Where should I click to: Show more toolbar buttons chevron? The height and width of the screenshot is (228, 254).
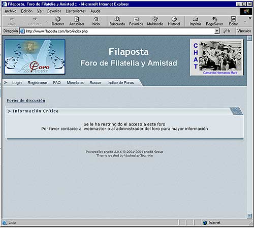click(250, 18)
